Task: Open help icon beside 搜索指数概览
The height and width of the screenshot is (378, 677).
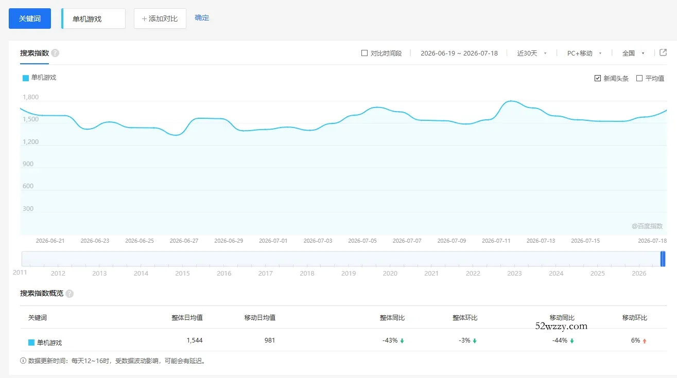Action: (70, 294)
